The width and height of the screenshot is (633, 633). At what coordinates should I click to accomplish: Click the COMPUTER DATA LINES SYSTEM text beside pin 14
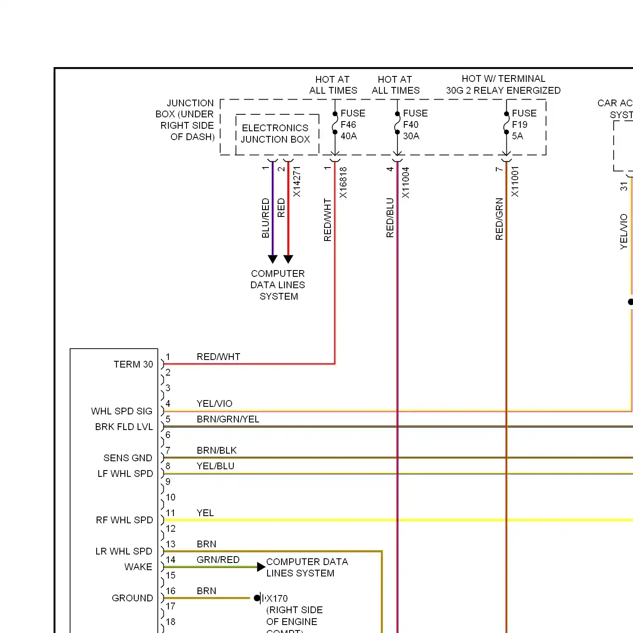point(307,568)
